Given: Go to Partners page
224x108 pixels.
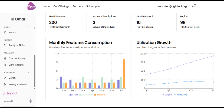Looking at the screenshot, I should [78, 6].
